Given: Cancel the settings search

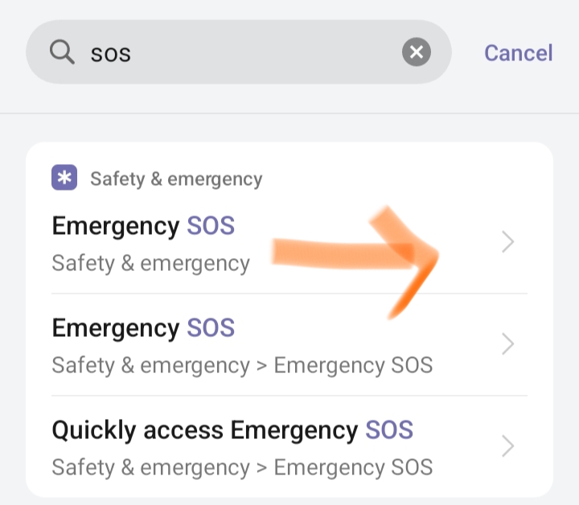Looking at the screenshot, I should (x=518, y=53).
